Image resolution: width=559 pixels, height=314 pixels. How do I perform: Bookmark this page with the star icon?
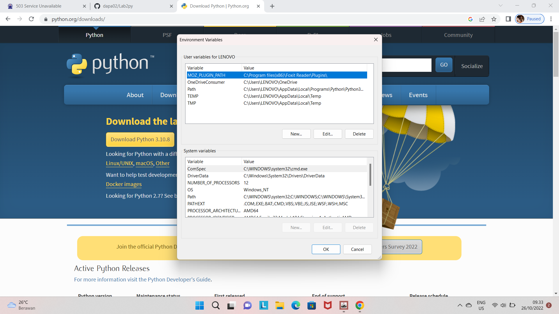[x=494, y=19]
